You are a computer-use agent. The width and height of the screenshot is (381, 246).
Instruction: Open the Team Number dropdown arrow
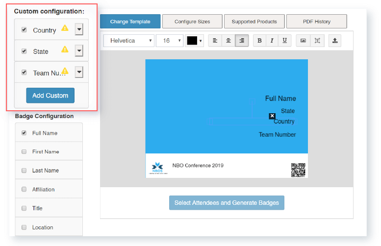pos(79,72)
